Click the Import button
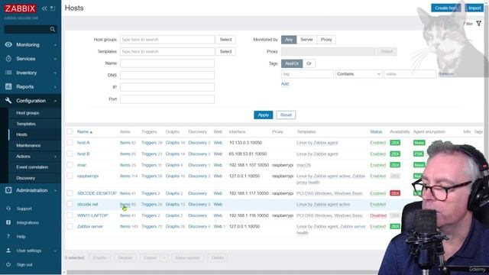 point(474,8)
